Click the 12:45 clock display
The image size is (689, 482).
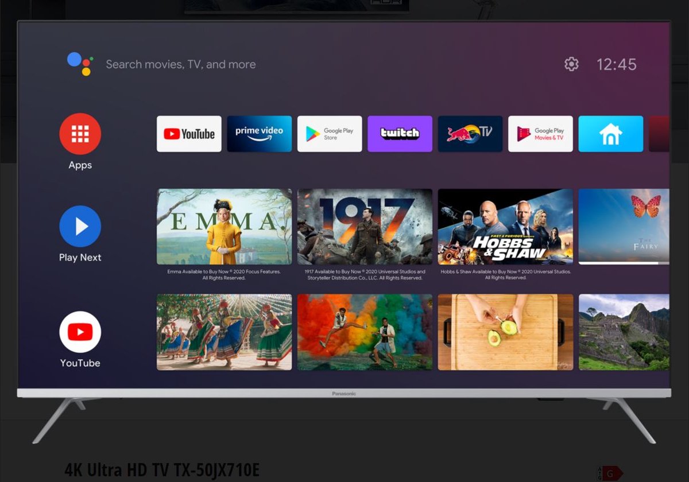pos(617,64)
